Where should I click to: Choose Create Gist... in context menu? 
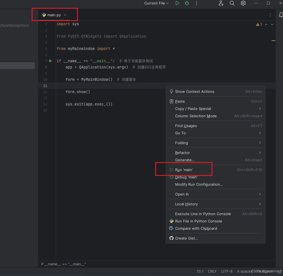pyautogui.click(x=215, y=238)
